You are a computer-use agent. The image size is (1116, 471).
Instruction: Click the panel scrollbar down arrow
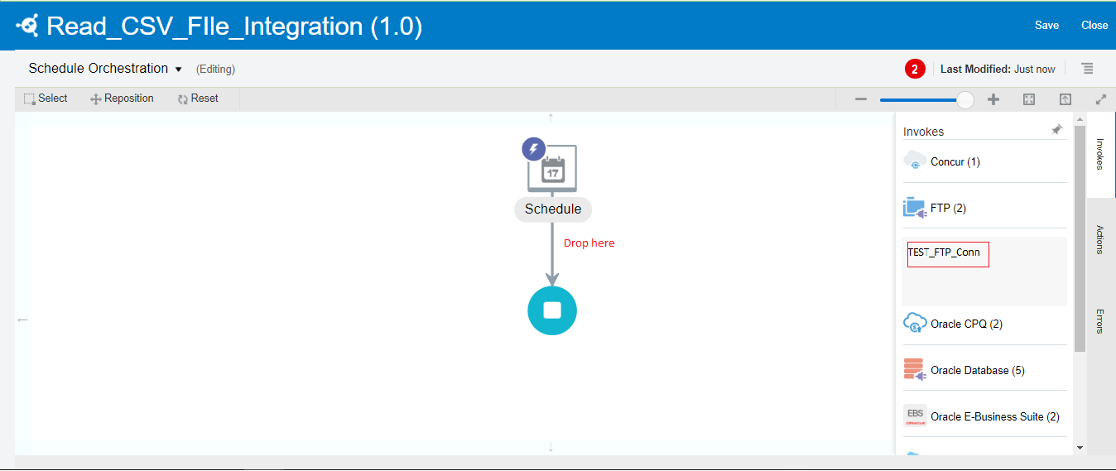coord(1080,448)
